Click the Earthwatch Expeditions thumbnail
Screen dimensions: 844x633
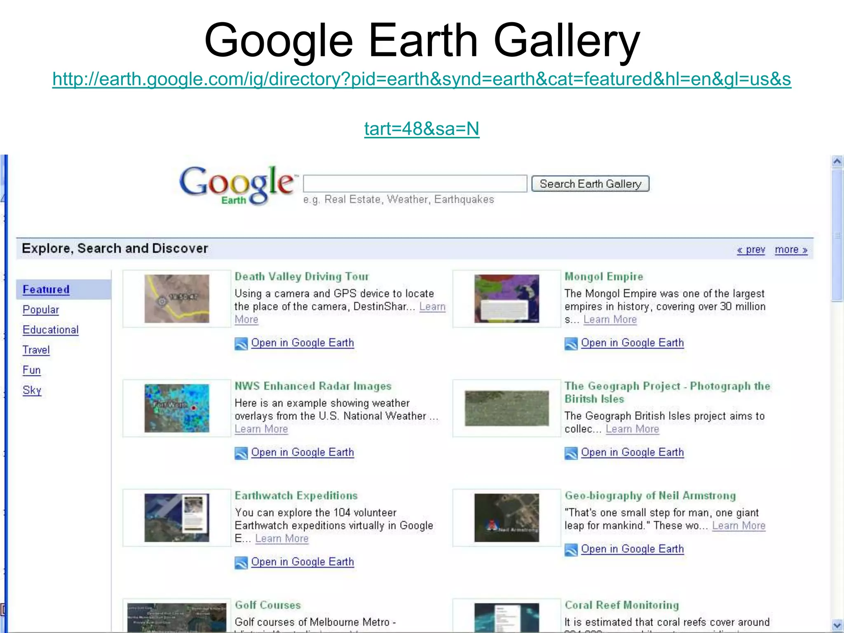[x=177, y=518]
